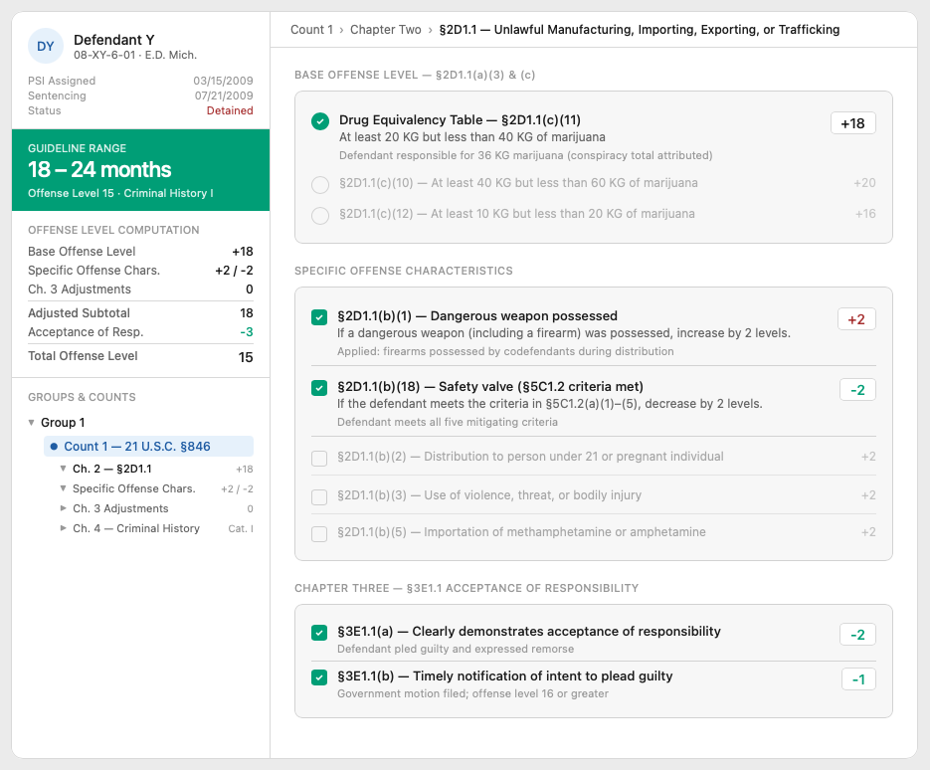This screenshot has height=770, width=930.
Task: Uncheck the Safety valve §2D1.1(b)(18) checkbox
Action: (x=319, y=388)
